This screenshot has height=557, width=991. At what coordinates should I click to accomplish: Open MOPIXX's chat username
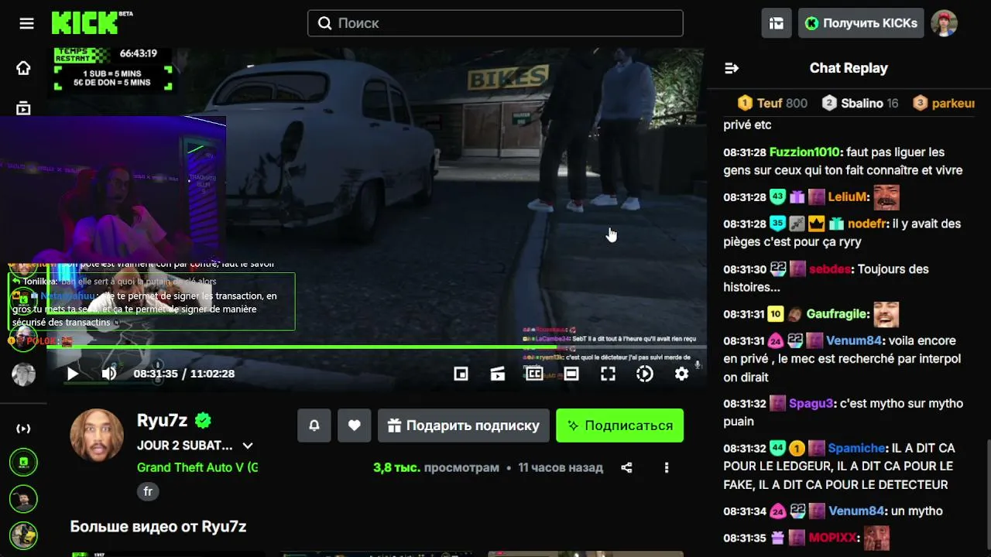[x=833, y=538]
